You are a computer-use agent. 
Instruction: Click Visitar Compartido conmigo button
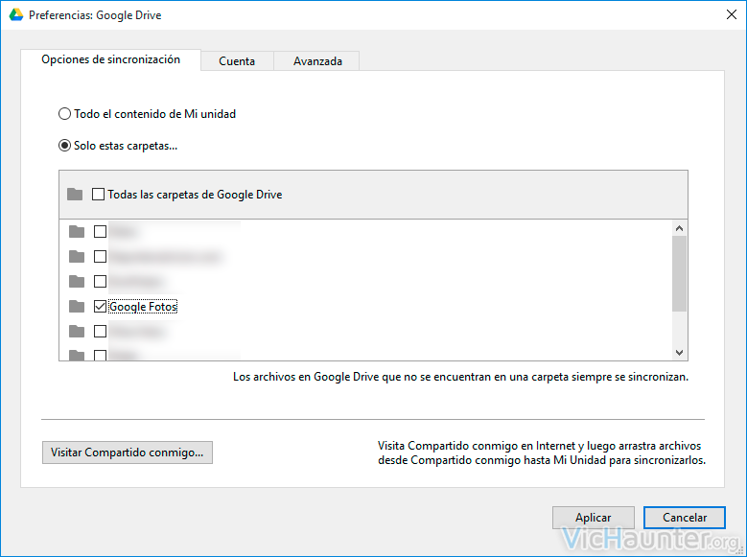128,453
